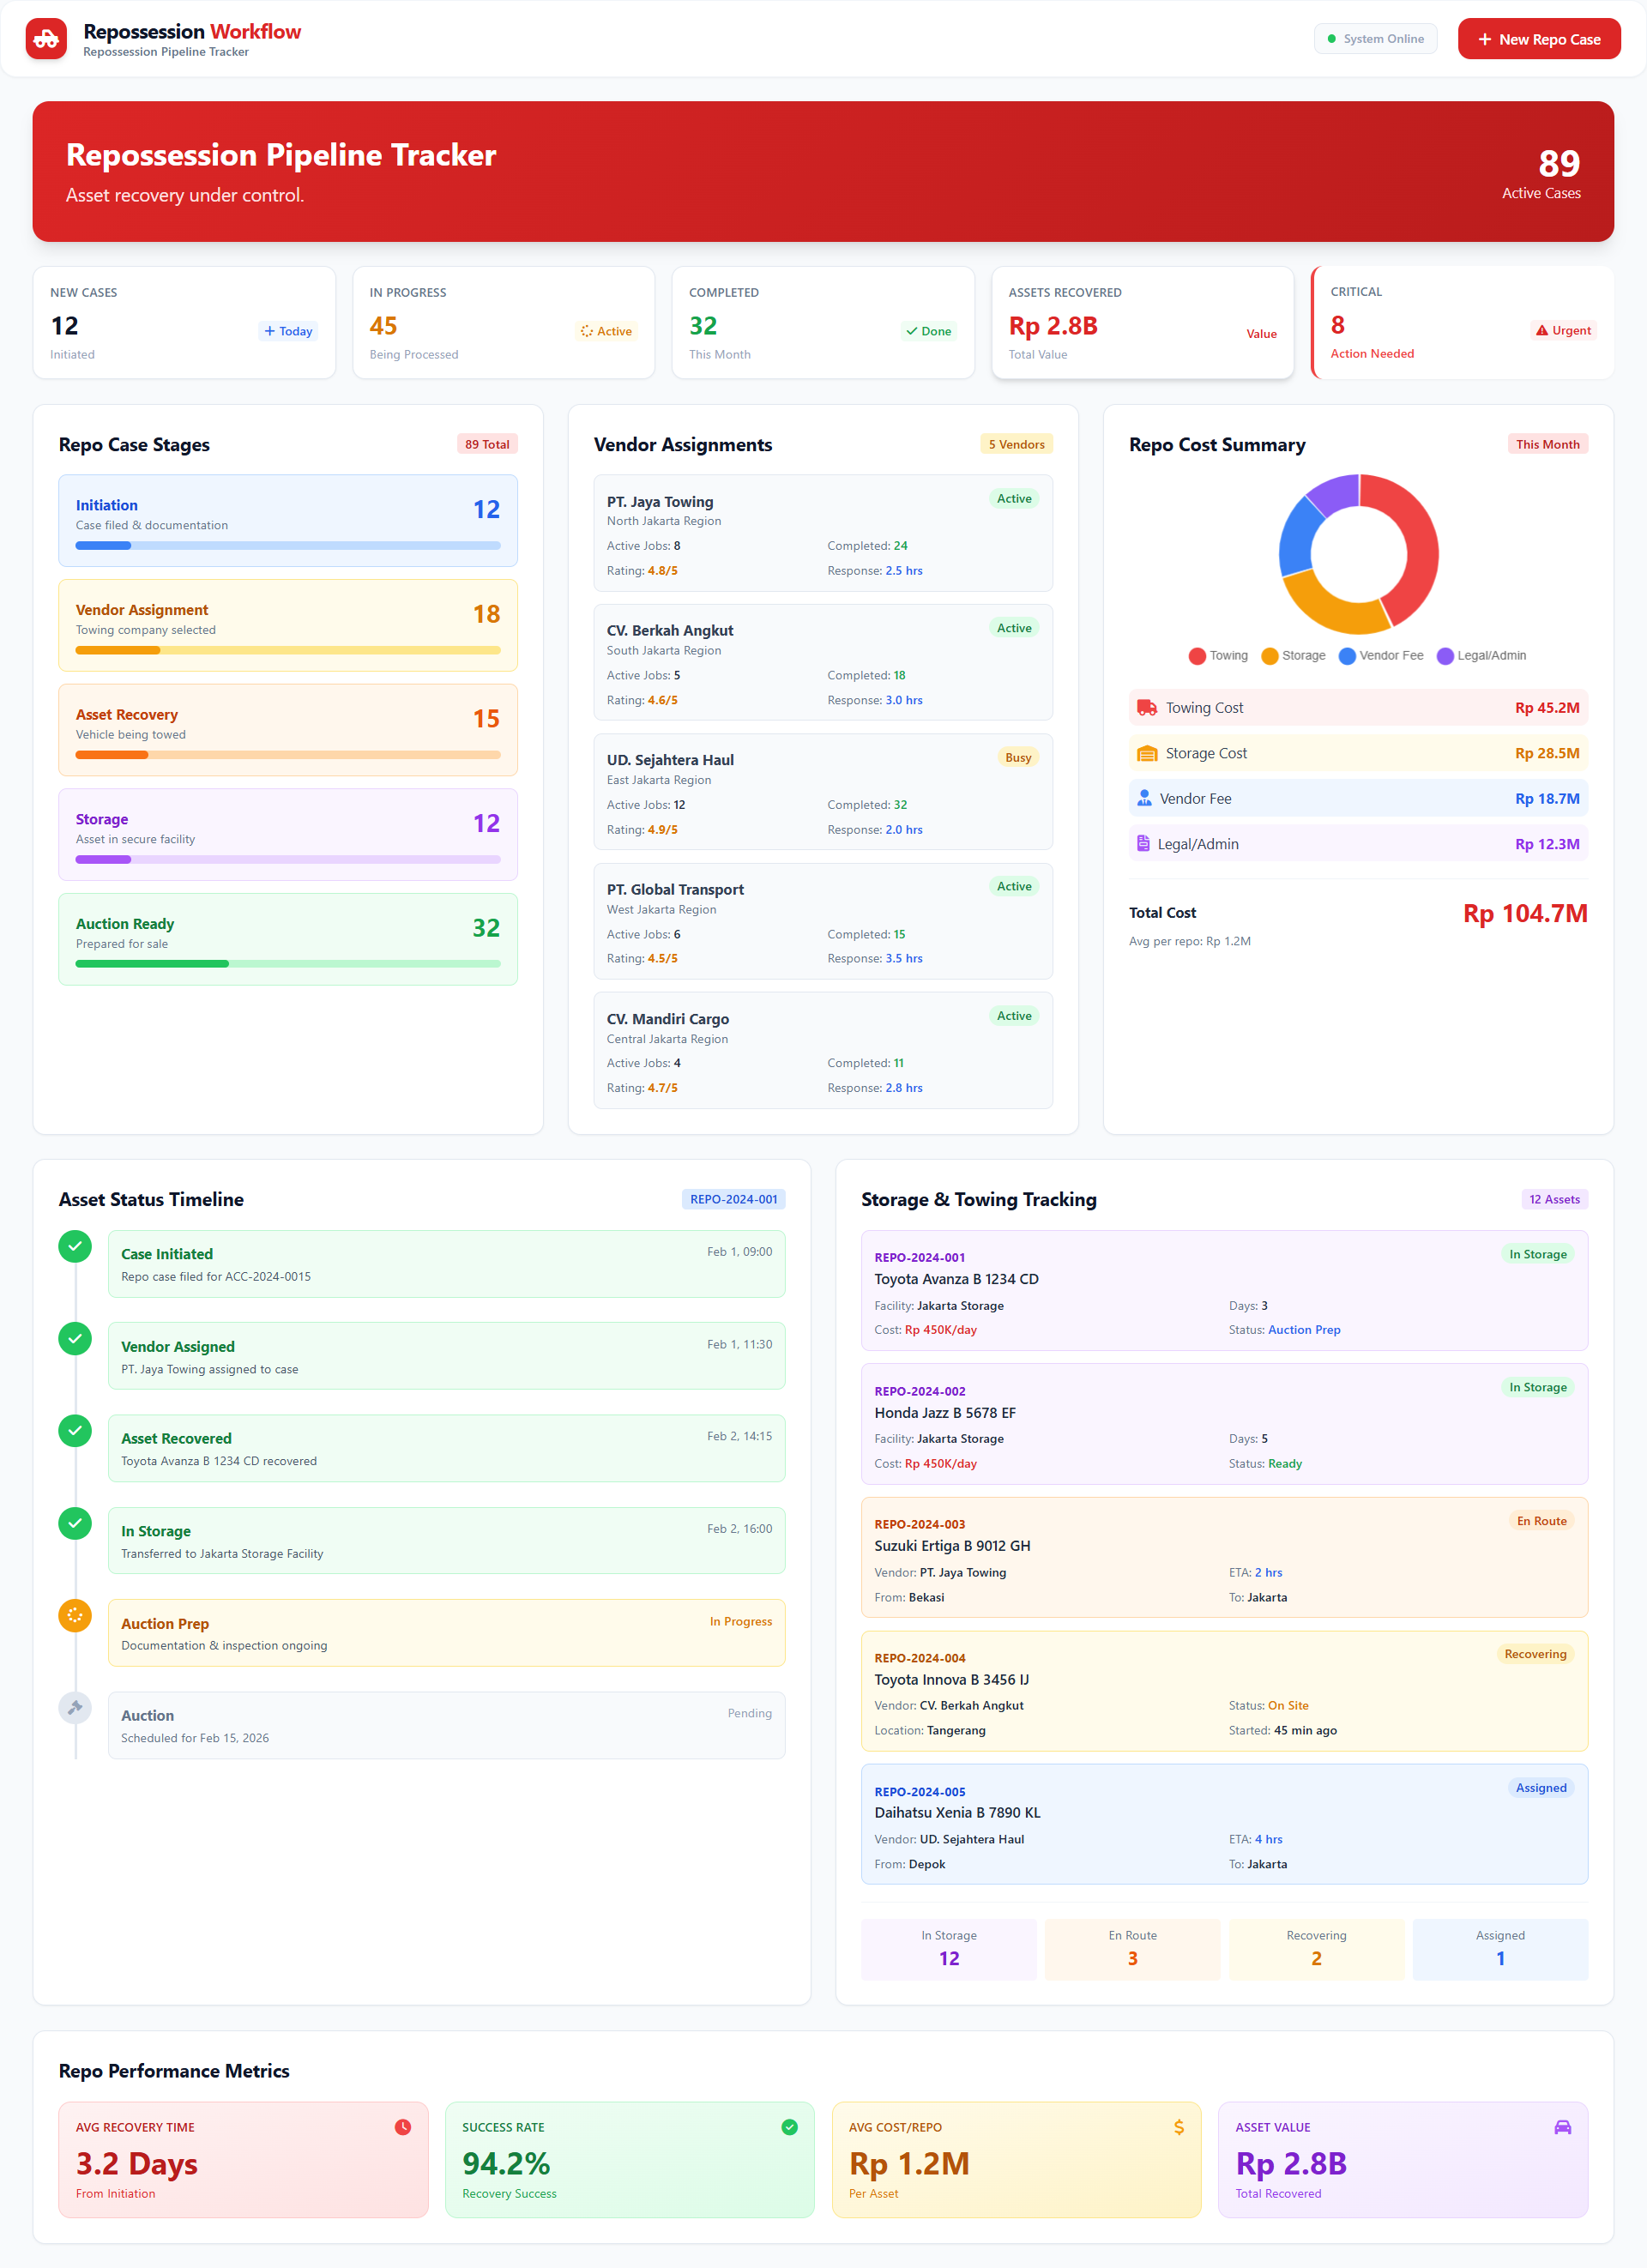Expand the 5 Vendors filter on Vendor Assignments
Image resolution: width=1647 pixels, height=2268 pixels.
pyautogui.click(x=1016, y=443)
